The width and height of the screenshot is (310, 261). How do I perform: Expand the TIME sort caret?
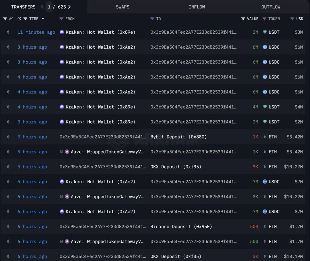[43, 19]
